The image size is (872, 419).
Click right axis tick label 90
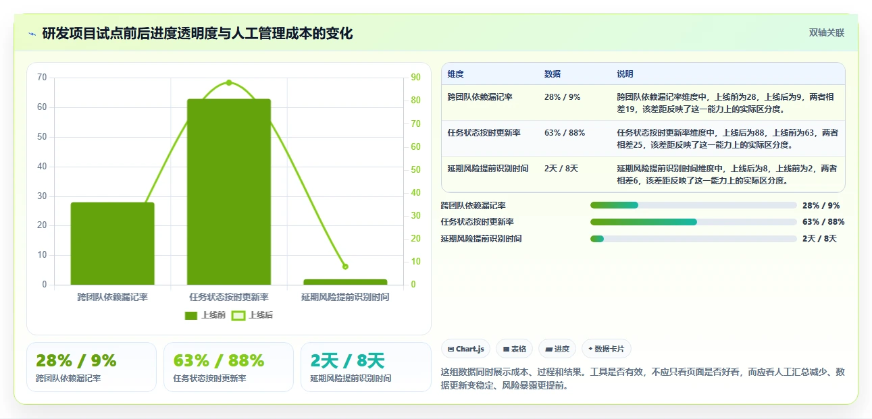point(415,78)
